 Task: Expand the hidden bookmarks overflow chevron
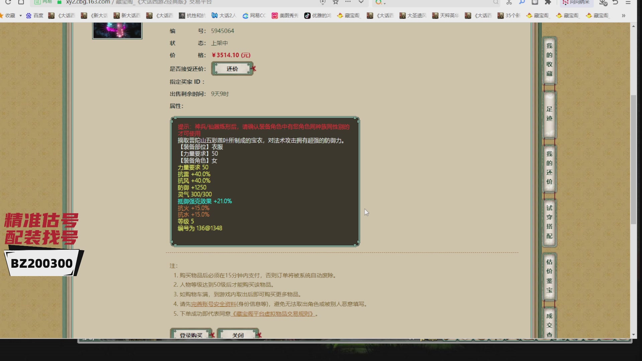pyautogui.click(x=624, y=15)
